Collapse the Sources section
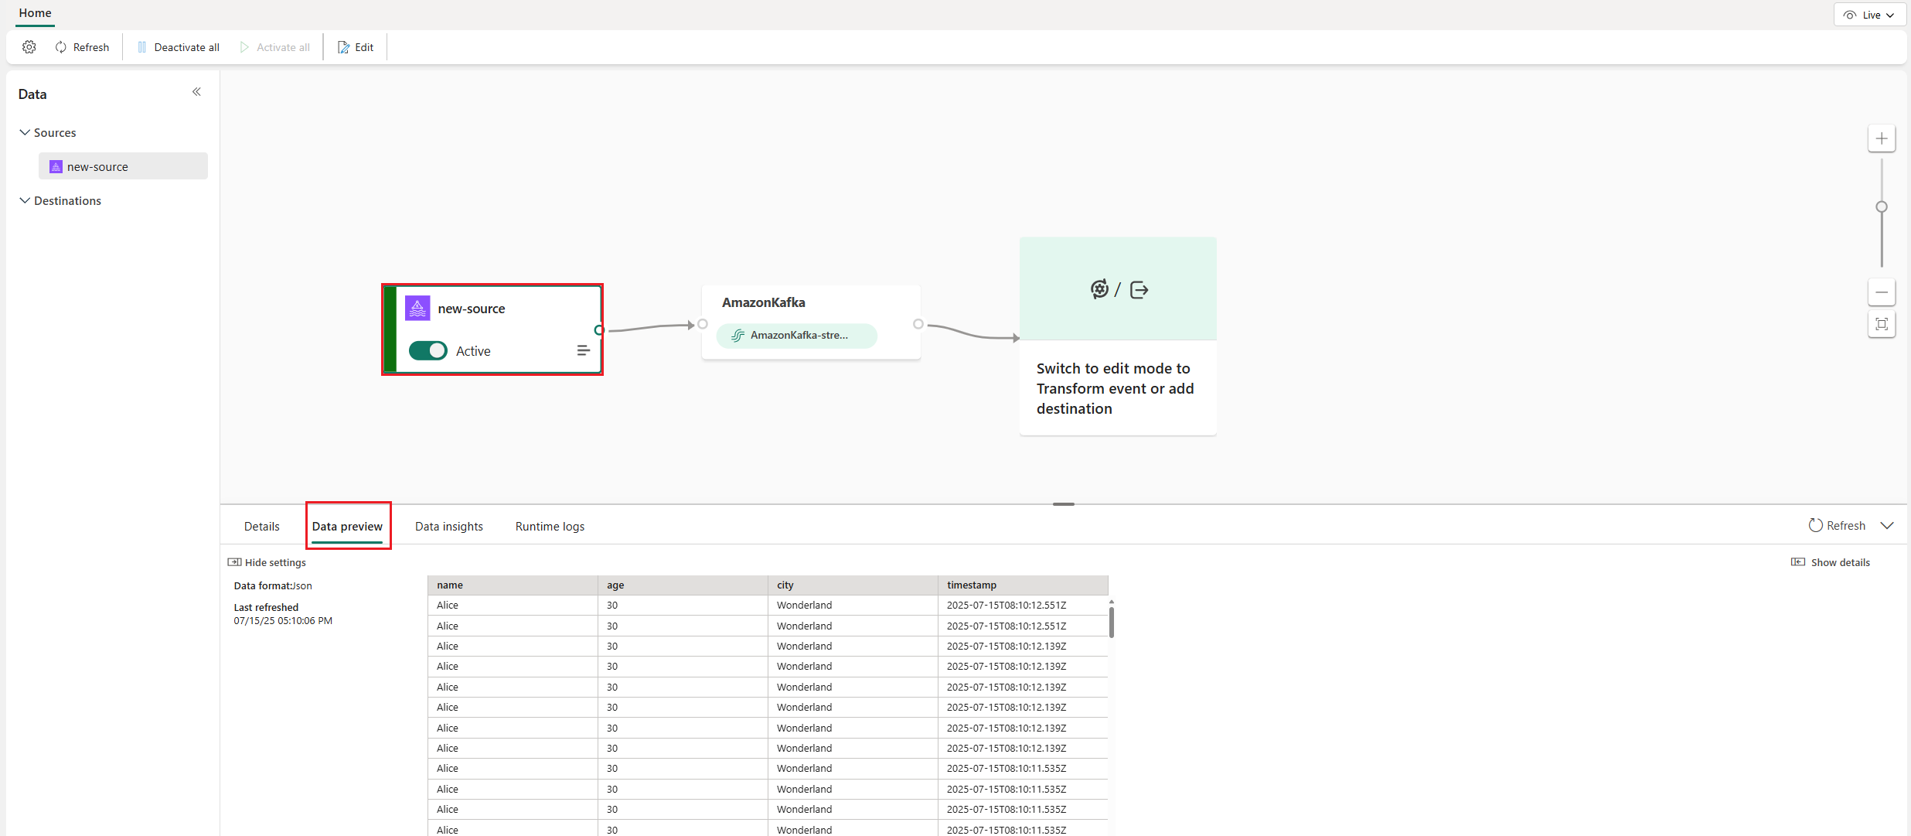Image resolution: width=1911 pixels, height=836 pixels. 24,132
